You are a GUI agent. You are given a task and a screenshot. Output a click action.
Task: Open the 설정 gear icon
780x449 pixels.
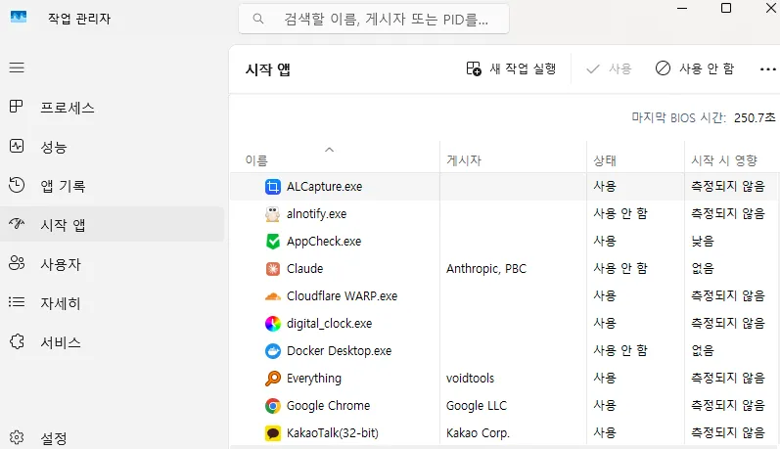pyautogui.click(x=17, y=437)
